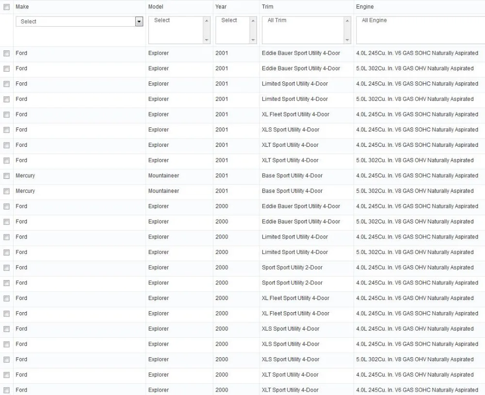The image size is (485, 395).
Task: Click the Model column header
Action: [156, 6]
